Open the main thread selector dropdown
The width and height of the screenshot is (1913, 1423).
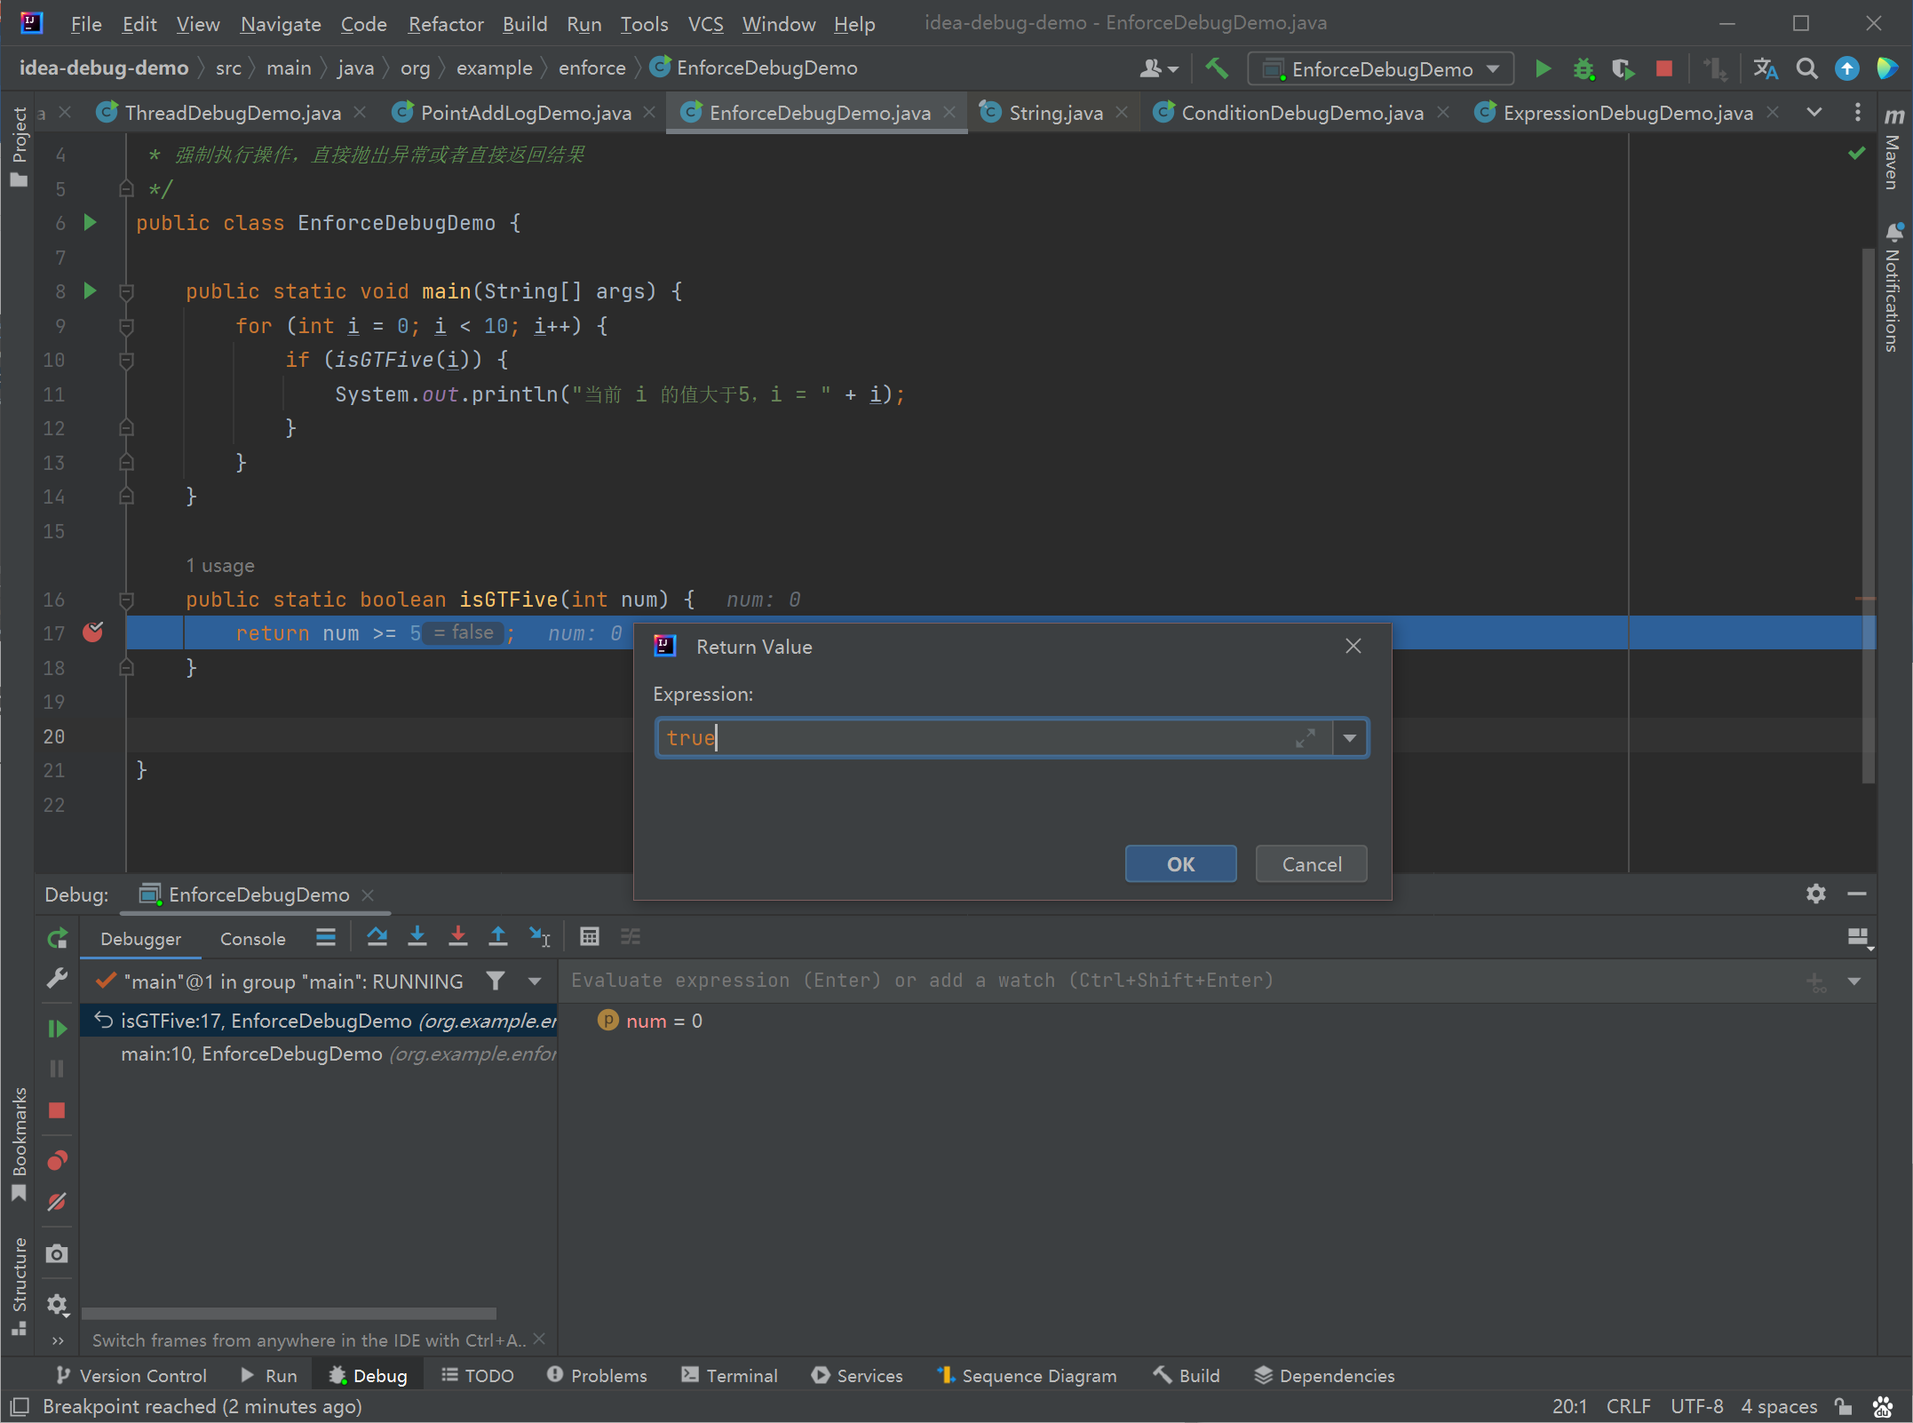536,981
